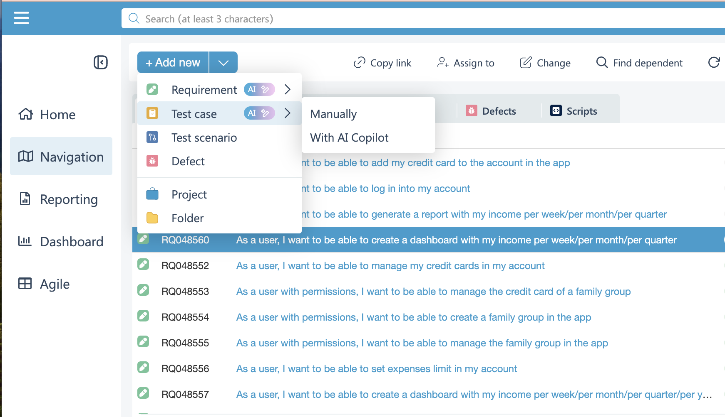Expand the Test case submenu arrow
725x417 pixels.
pyautogui.click(x=287, y=113)
